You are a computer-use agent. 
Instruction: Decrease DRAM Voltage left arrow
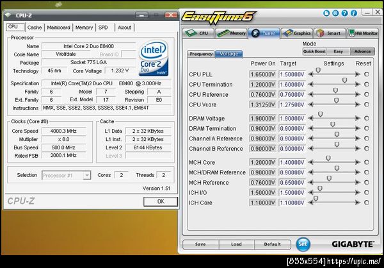(310, 118)
